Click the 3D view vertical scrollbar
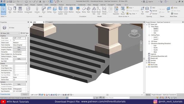The image size is (184, 104). [x=144, y=59]
